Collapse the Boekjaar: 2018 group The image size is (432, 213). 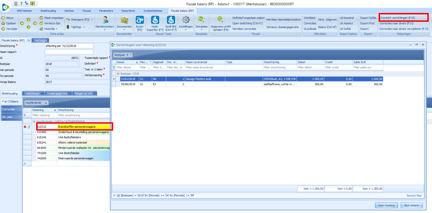tap(118, 74)
